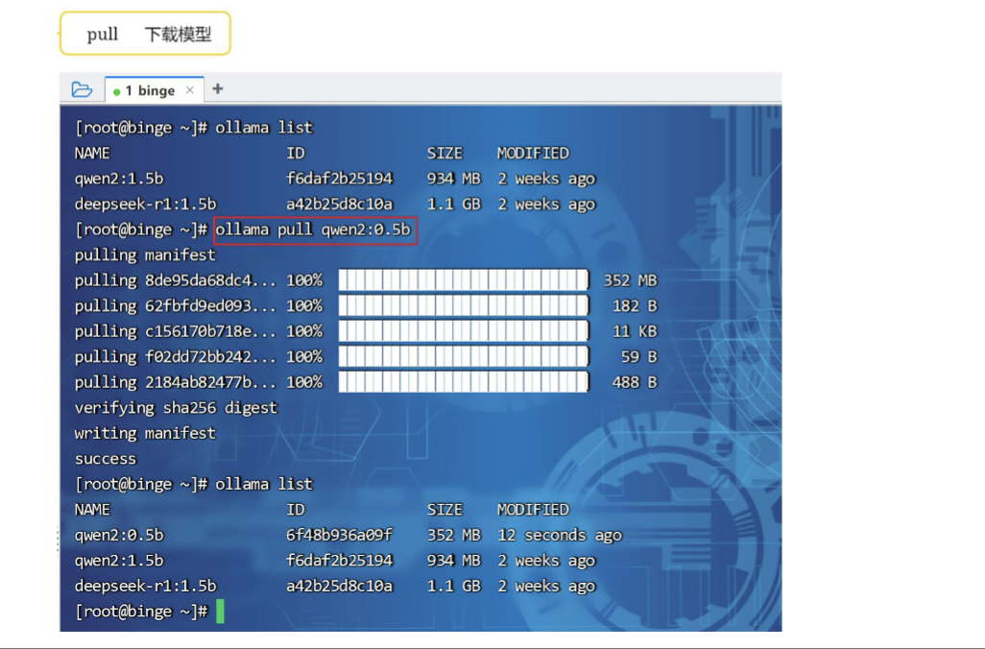The width and height of the screenshot is (985, 649).
Task: Open the session folder icon
Action: (82, 90)
